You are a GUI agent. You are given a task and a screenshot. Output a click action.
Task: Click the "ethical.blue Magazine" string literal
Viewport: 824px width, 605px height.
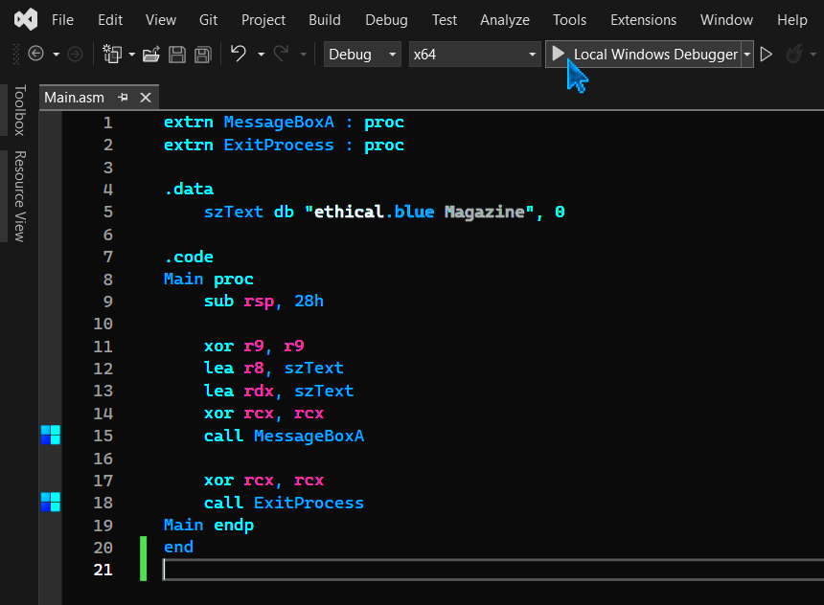pyautogui.click(x=419, y=213)
